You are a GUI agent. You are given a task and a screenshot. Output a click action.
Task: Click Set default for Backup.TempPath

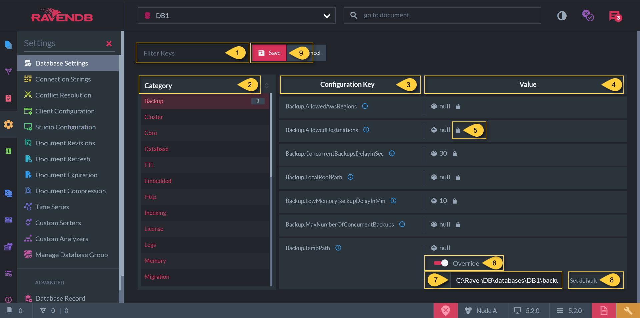point(583,280)
